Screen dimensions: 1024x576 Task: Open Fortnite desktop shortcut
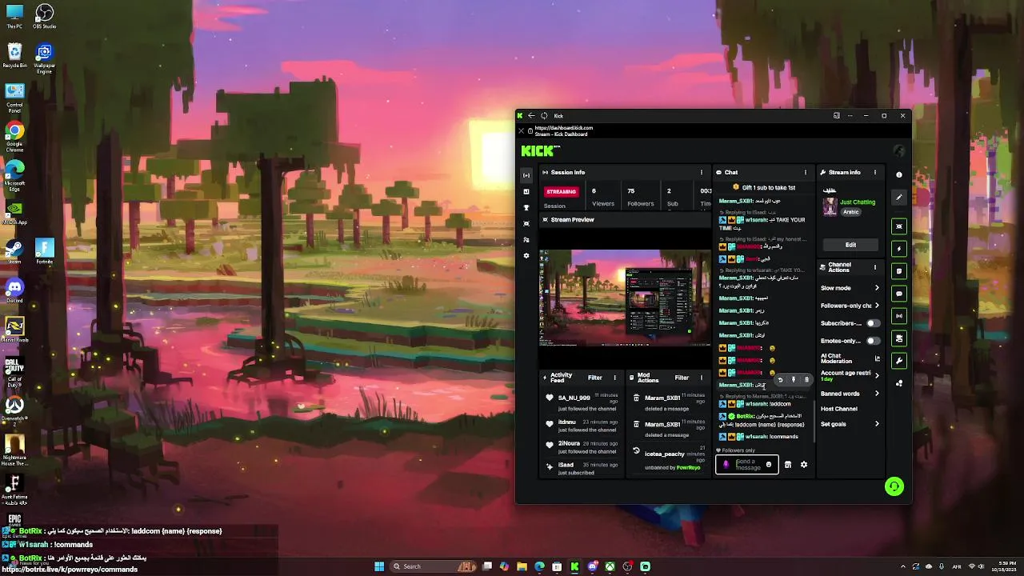click(45, 250)
